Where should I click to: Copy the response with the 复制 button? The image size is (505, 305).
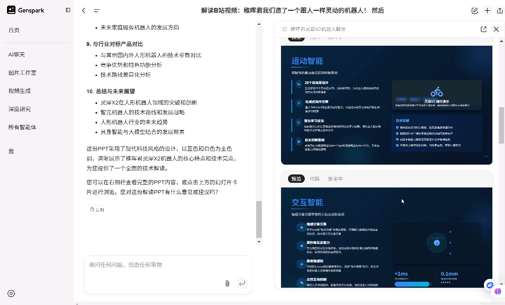(96, 209)
